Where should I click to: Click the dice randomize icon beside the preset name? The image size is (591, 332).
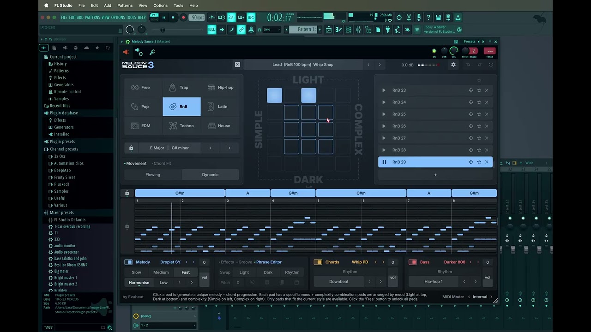237,65
